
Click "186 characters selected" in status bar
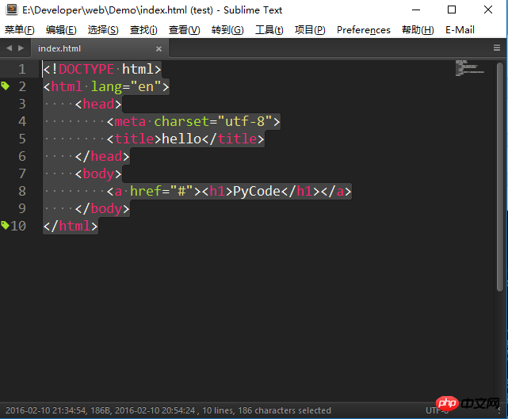click(x=285, y=410)
